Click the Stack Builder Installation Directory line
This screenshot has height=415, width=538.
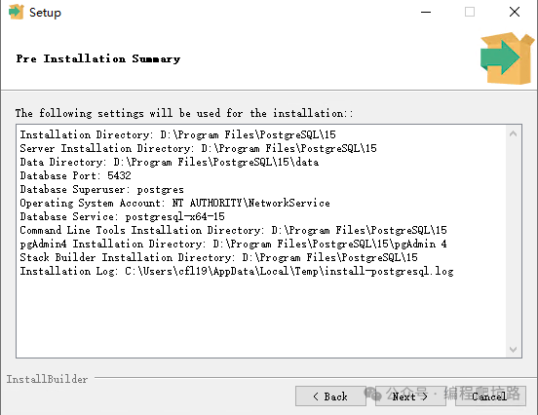[218, 257]
